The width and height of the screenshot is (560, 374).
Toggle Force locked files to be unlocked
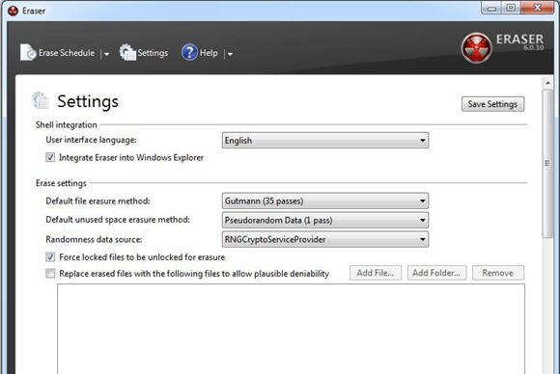pyautogui.click(x=50, y=256)
